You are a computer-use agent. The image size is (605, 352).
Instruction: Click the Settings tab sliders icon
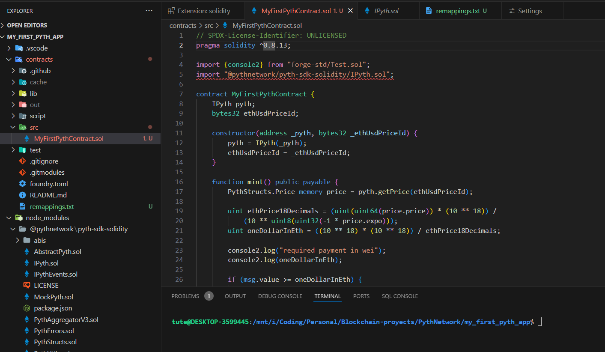[512, 11]
